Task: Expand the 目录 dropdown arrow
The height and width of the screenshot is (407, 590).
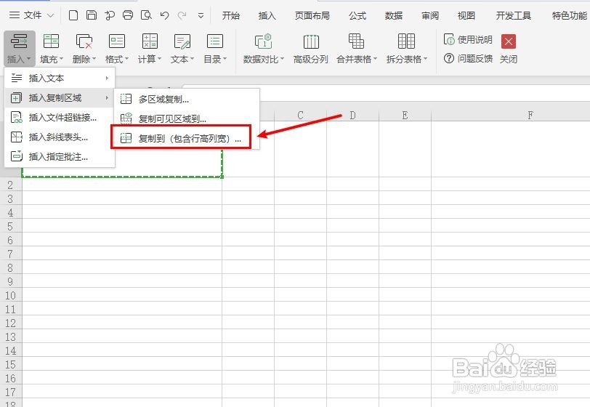Action: point(225,59)
